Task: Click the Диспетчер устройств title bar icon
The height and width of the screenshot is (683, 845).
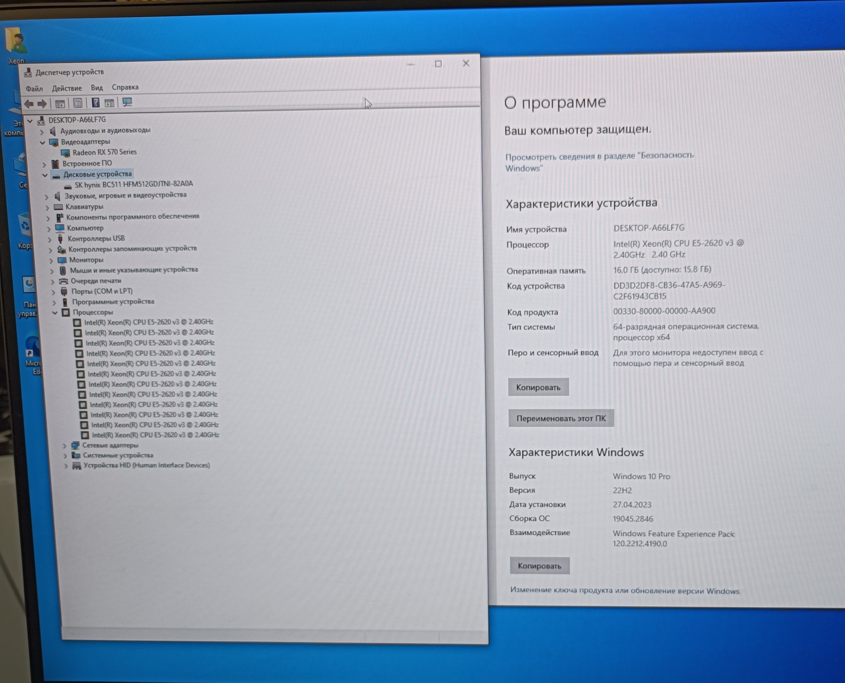Action: click(28, 73)
